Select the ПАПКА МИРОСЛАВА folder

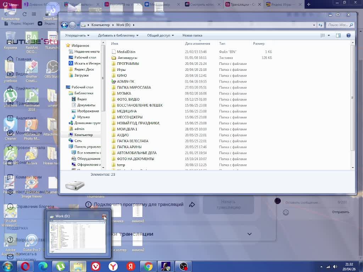pyautogui.click(x=134, y=87)
